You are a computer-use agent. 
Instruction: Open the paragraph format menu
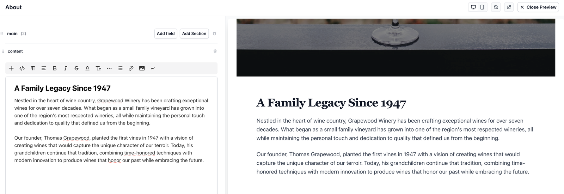point(33,68)
